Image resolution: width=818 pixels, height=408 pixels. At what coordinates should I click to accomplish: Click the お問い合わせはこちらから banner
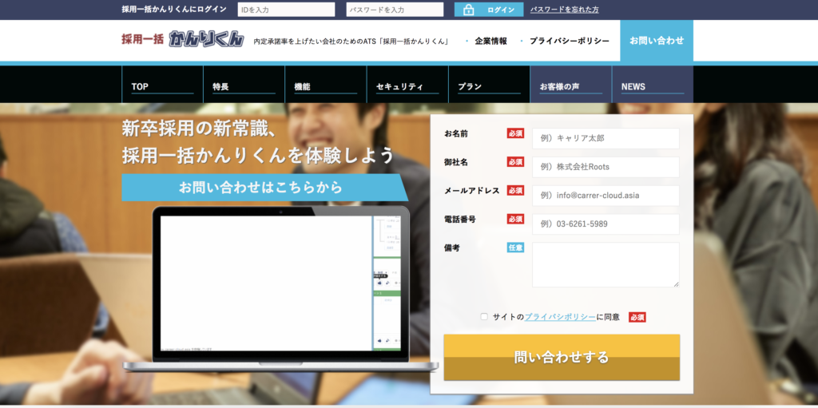click(264, 188)
